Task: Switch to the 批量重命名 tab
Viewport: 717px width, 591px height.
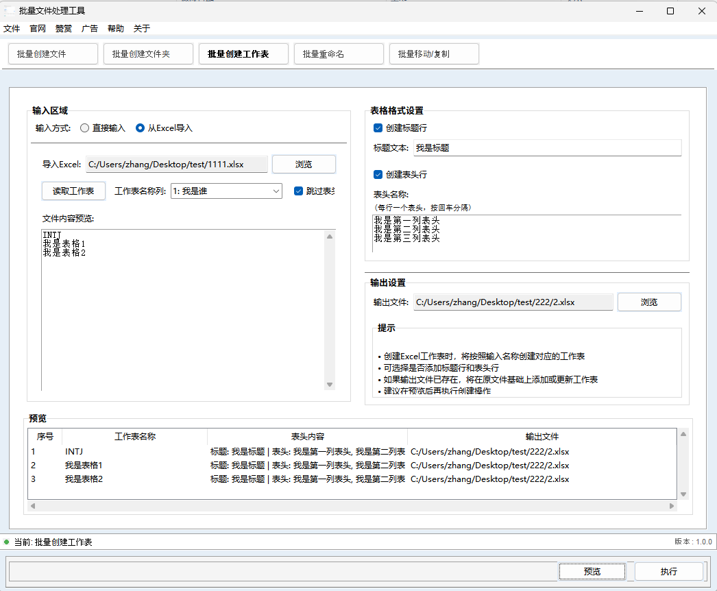Action: pyautogui.click(x=339, y=53)
